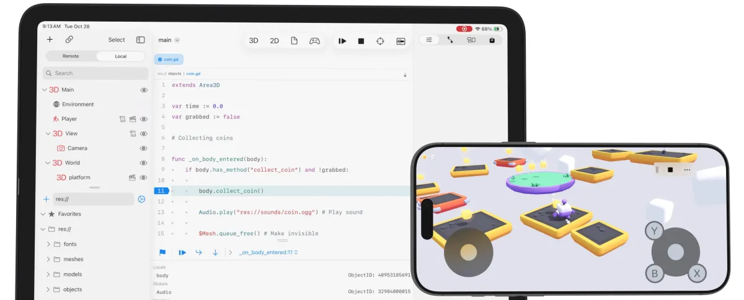Step into with the down arrow
Viewport: 744px width, 300px height.
tap(215, 252)
